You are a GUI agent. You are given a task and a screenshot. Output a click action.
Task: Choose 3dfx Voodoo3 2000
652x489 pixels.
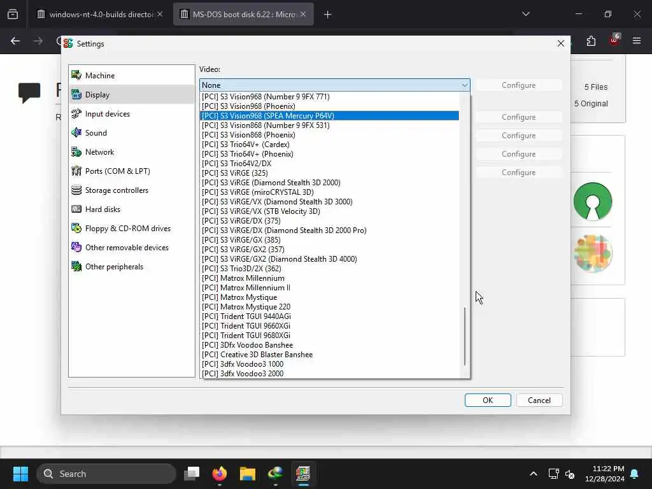pos(329,374)
